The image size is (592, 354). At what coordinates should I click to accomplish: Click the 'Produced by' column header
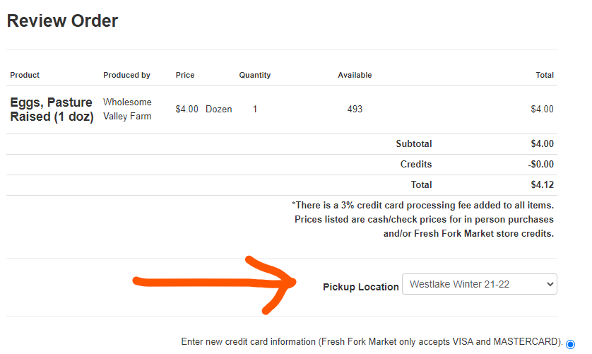126,75
